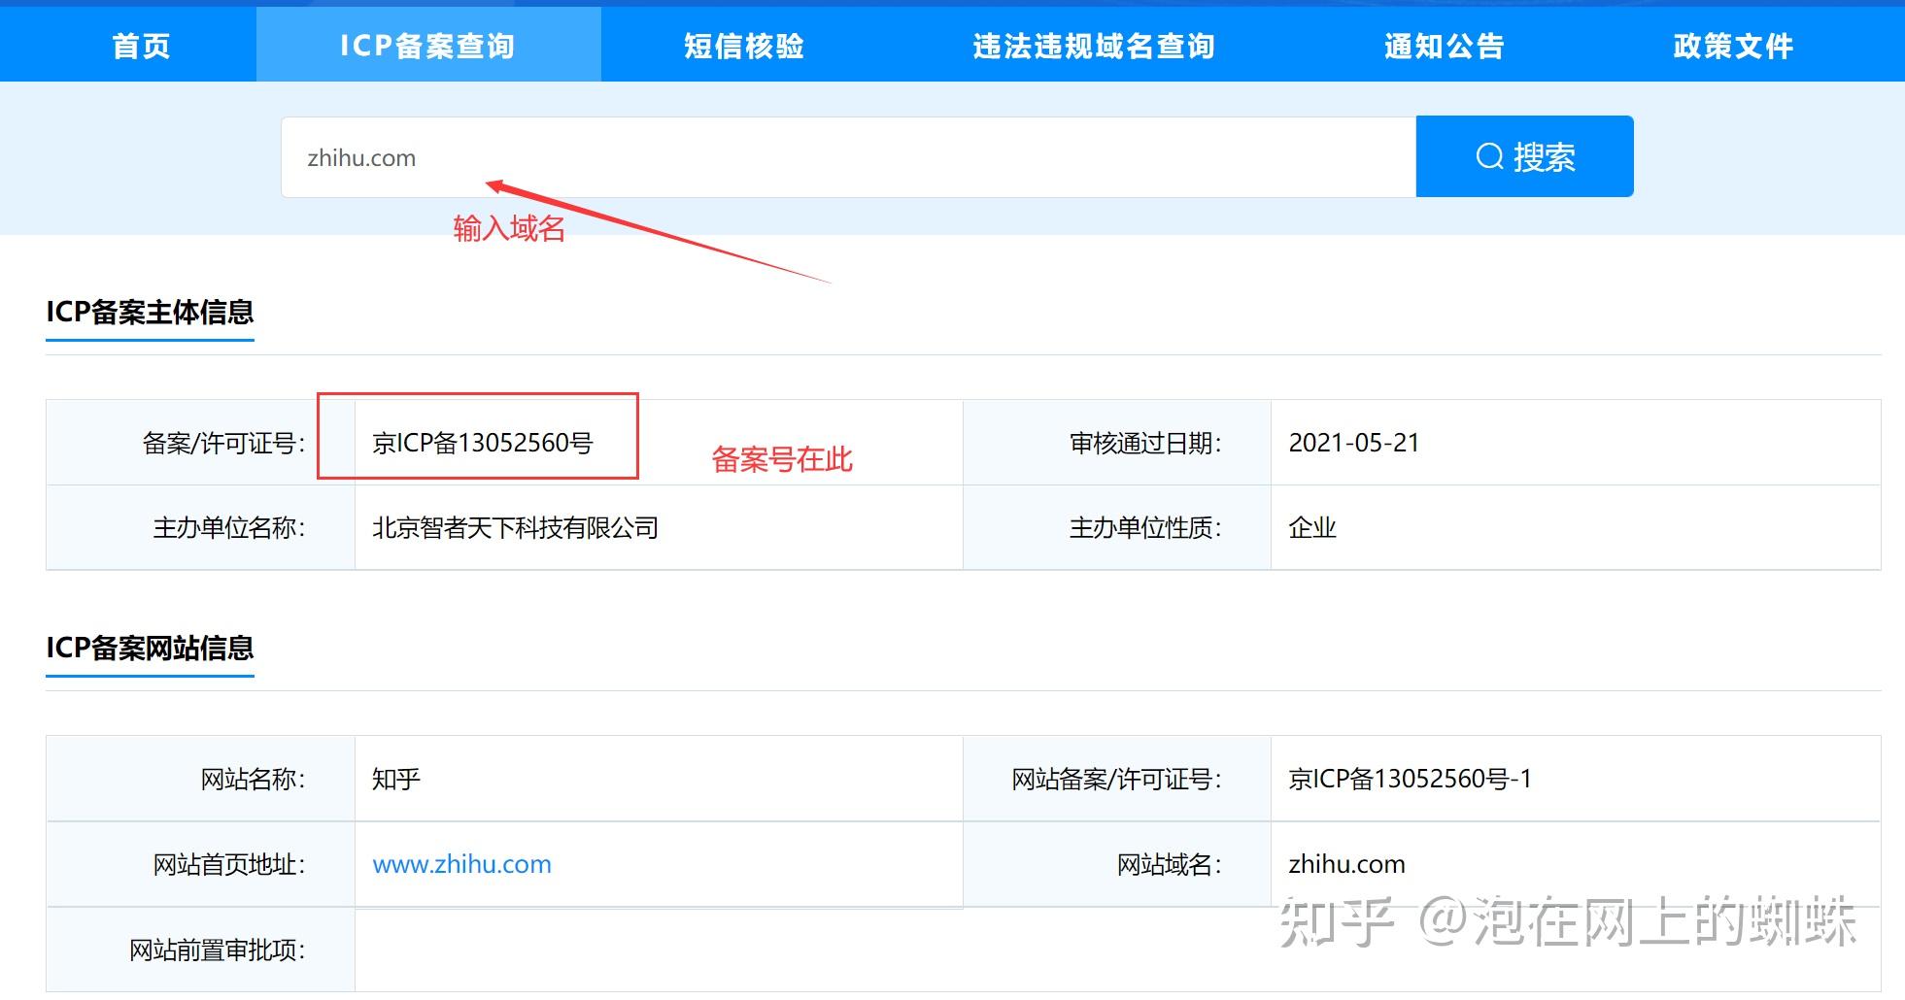Click the 审核通过日期 label

pyautogui.click(x=1145, y=444)
